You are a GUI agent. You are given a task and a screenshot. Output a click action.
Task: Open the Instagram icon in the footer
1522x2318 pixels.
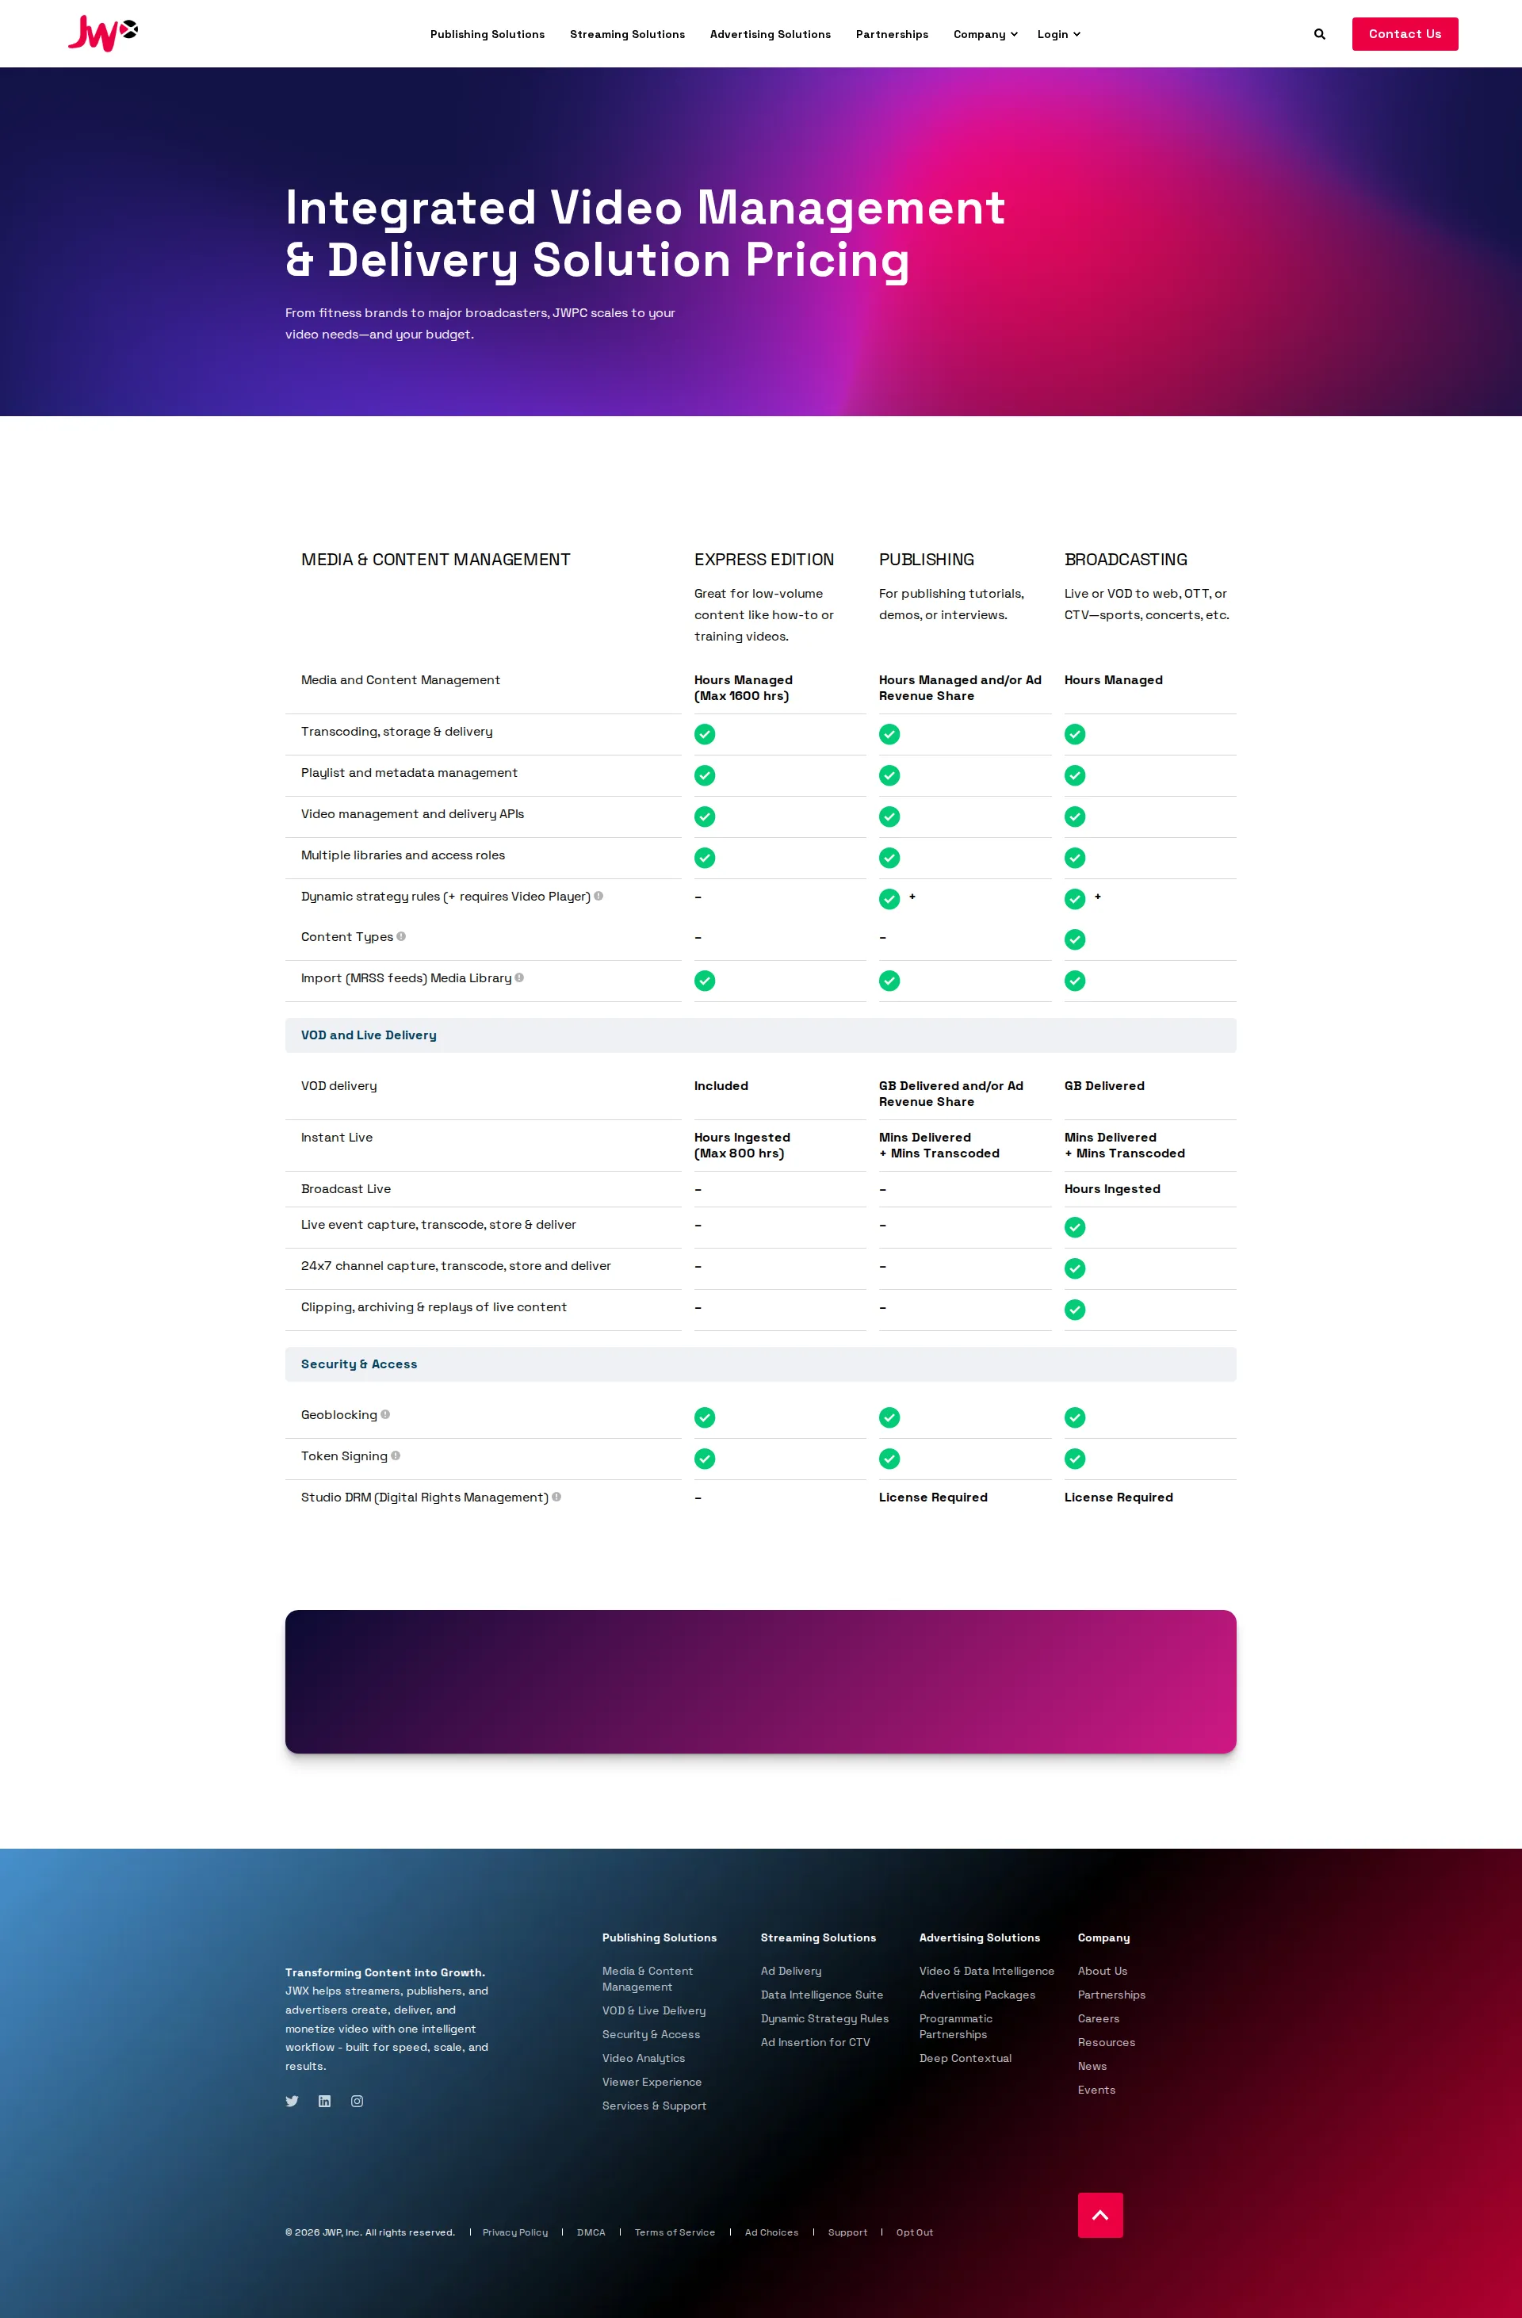(x=358, y=2101)
